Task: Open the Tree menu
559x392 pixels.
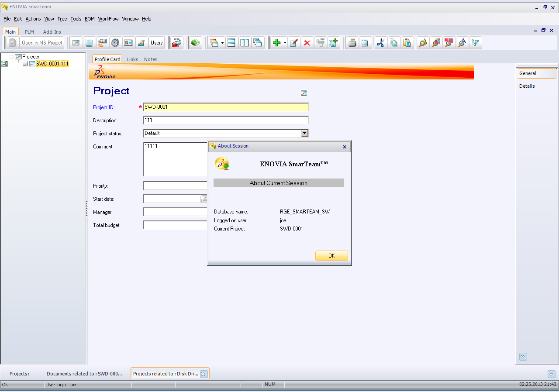Action: pyautogui.click(x=62, y=19)
